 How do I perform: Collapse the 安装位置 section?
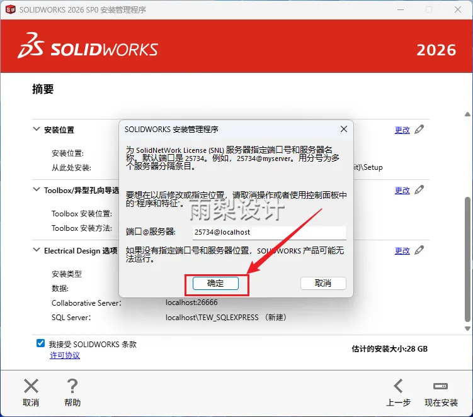tap(36, 130)
